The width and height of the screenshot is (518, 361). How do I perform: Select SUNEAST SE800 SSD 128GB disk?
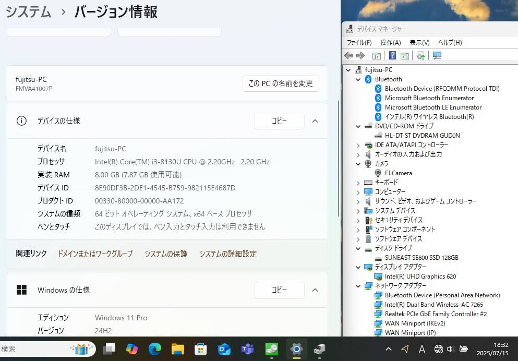[x=421, y=258]
